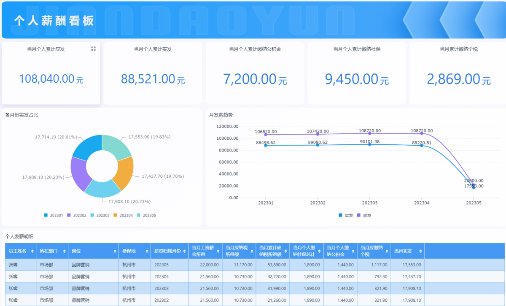Screen dimensions: 506x306
Task: Click the 参保地 column sort icon
Action: click(x=147, y=251)
